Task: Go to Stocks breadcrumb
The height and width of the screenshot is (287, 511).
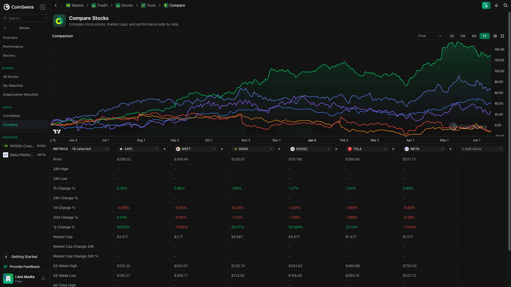Action: tap(124, 5)
